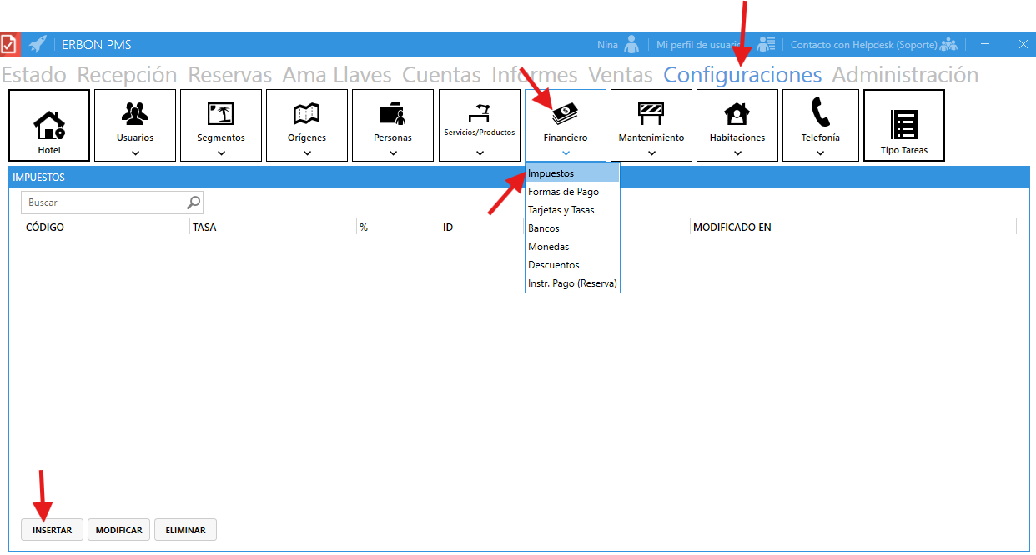Switch to the Reservas tab
This screenshot has width=1036, height=555.
229,75
